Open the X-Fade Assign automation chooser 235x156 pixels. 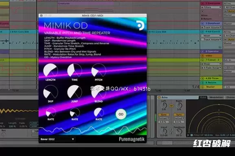211,68
